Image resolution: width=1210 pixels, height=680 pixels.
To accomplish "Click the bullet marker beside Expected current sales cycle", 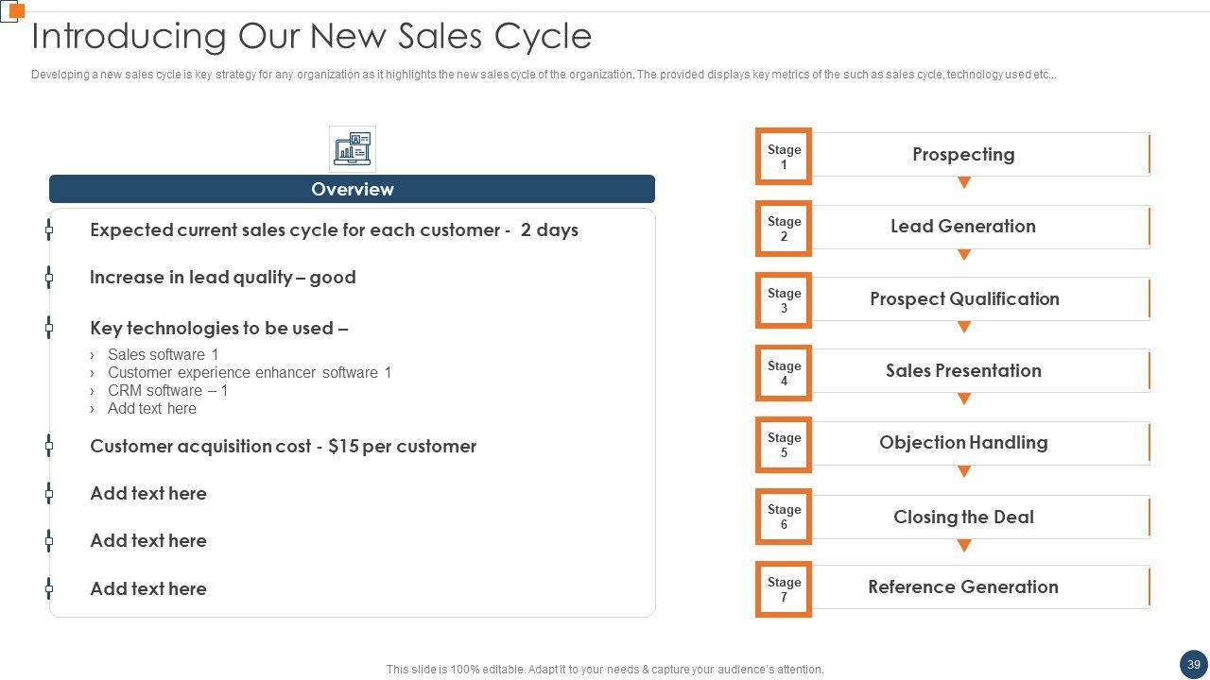I will coord(49,229).
